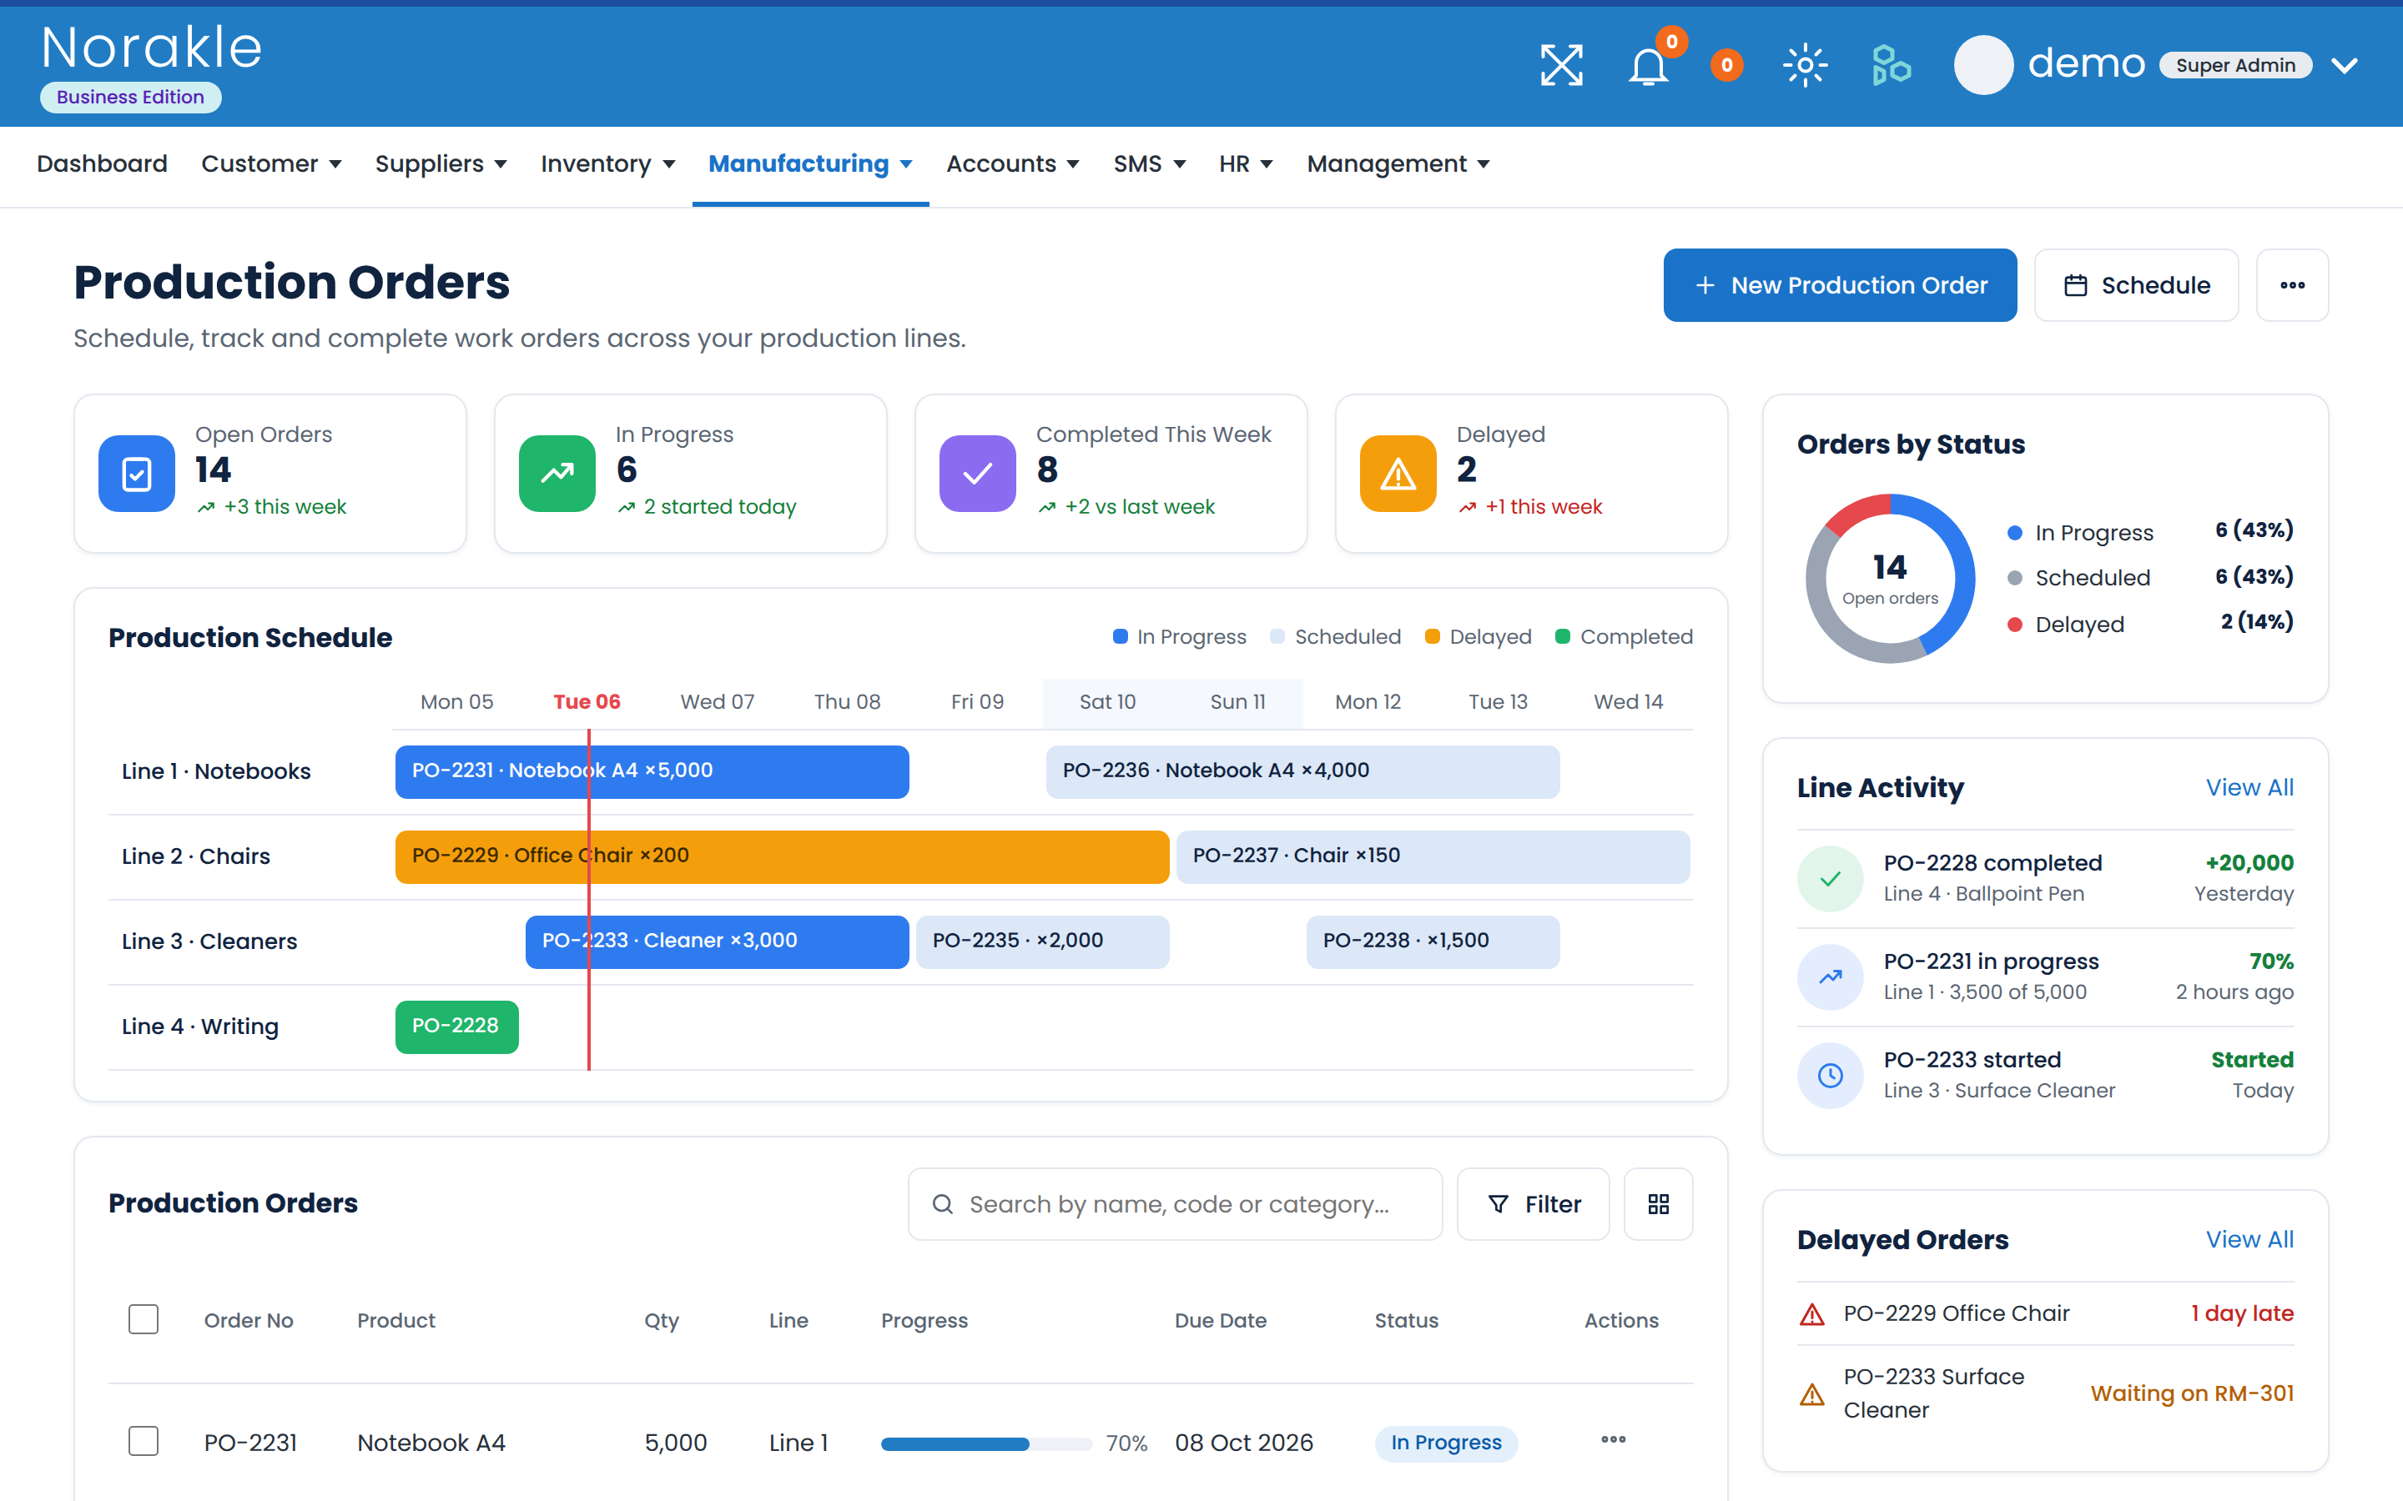Open the Inventory dropdown menu
2403x1501 pixels.
(607, 163)
